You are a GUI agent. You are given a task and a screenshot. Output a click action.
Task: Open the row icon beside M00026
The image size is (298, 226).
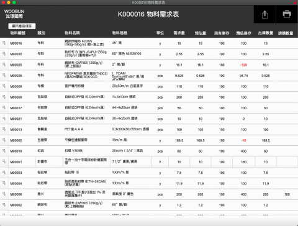click(4, 75)
